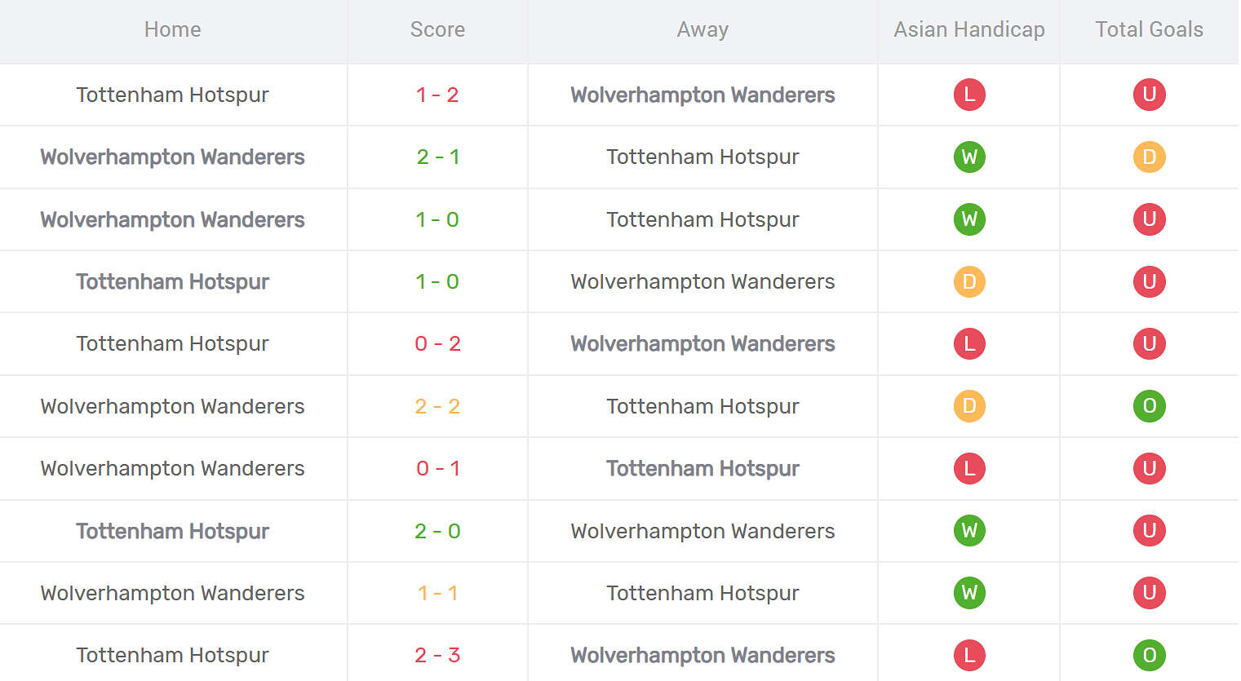Screen dimensions: 1241x681
Task: Click the red L badge in the first row
Action: click(x=969, y=95)
